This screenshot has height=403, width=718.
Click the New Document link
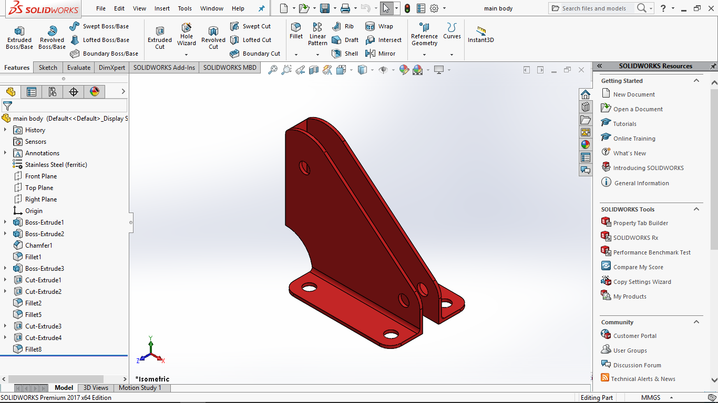tap(634, 94)
